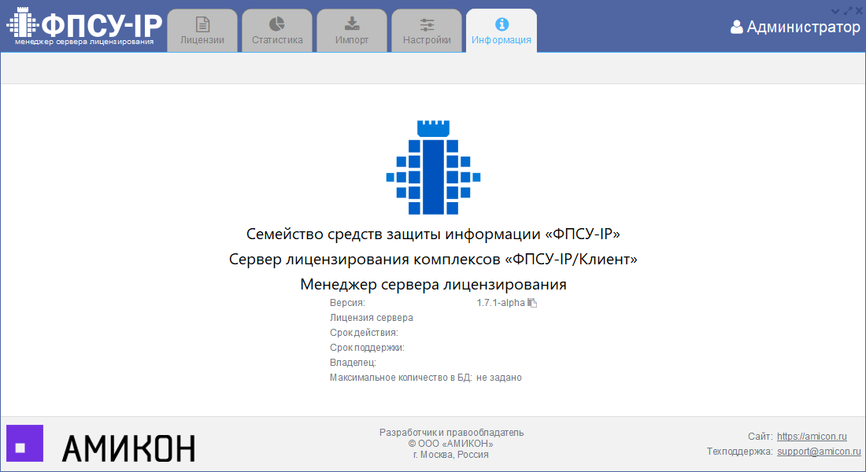
Task: Open the Настройки tab
Action: 427,31
